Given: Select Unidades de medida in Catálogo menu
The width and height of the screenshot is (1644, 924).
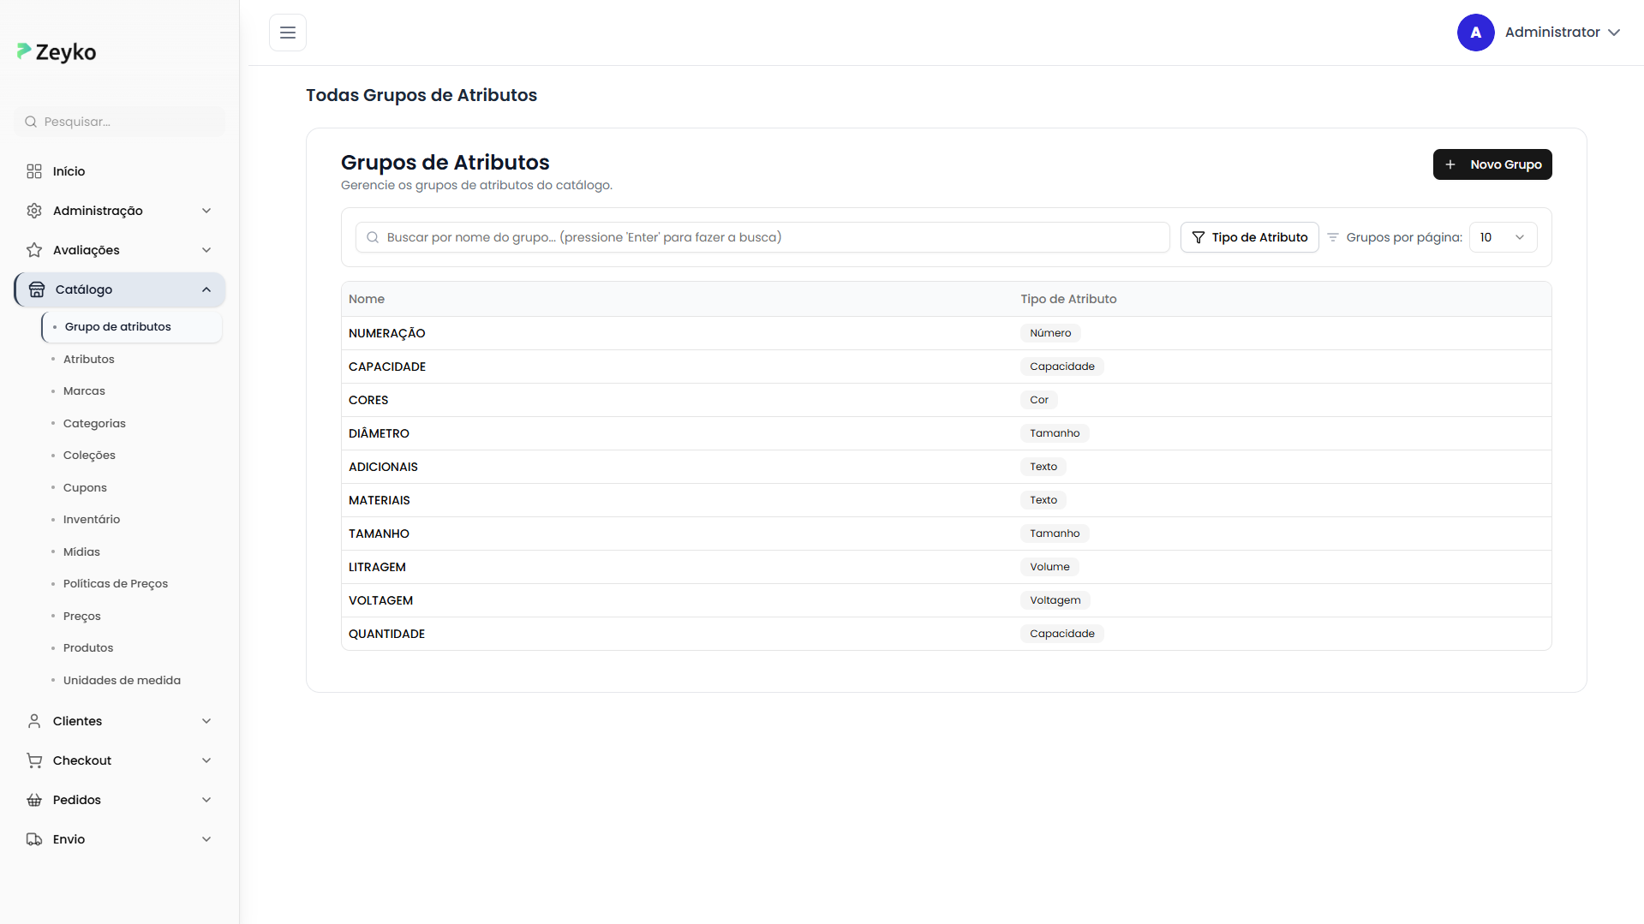Looking at the screenshot, I should pos(122,679).
